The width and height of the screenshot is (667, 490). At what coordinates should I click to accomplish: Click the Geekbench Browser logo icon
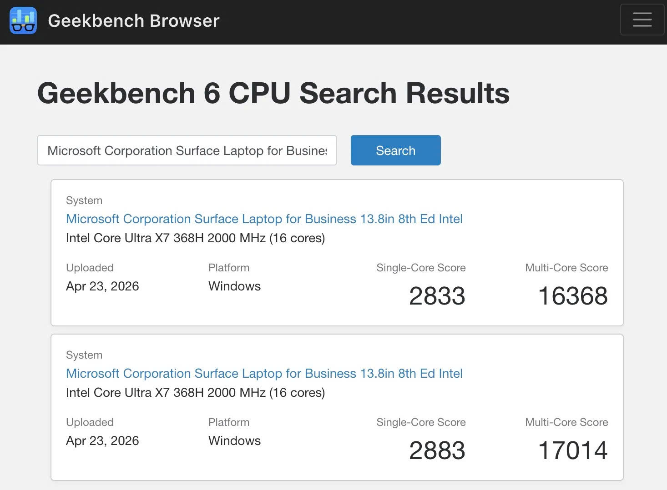coord(23,20)
